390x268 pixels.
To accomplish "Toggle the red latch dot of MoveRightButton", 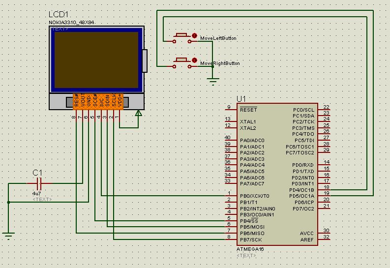I will (x=194, y=60).
